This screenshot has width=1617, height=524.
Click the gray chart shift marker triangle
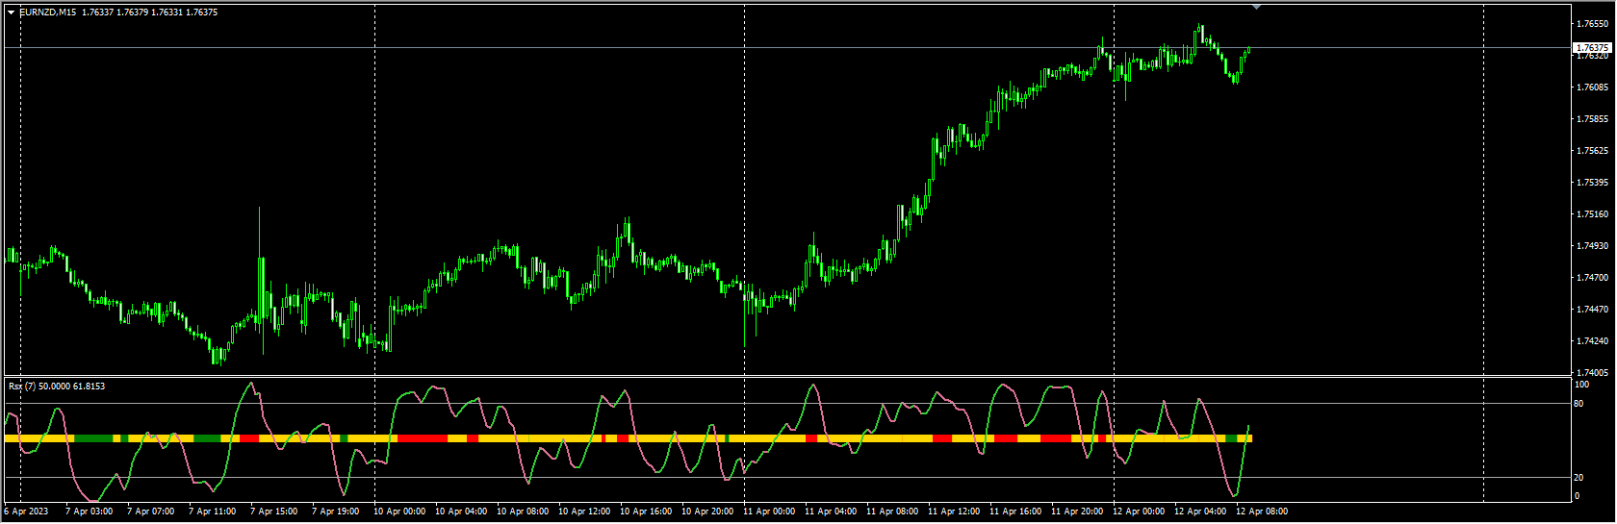[x=1256, y=7]
